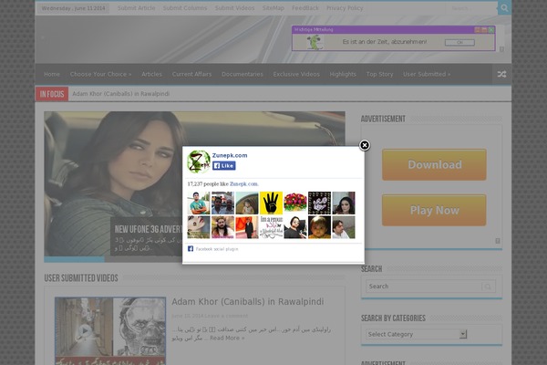Click the Leave a comment link
Screen dimensions: 547x365
point(226,316)
